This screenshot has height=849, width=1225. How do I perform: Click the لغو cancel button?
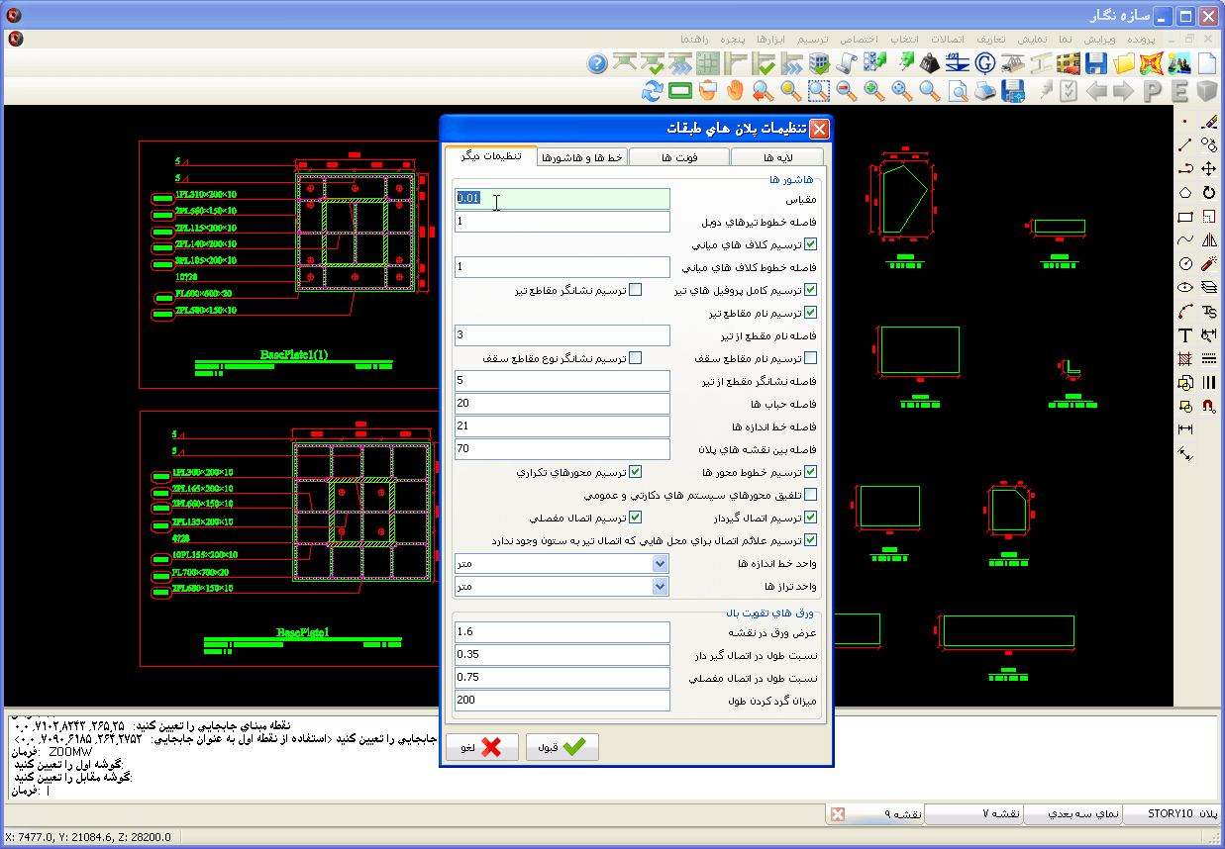[482, 747]
